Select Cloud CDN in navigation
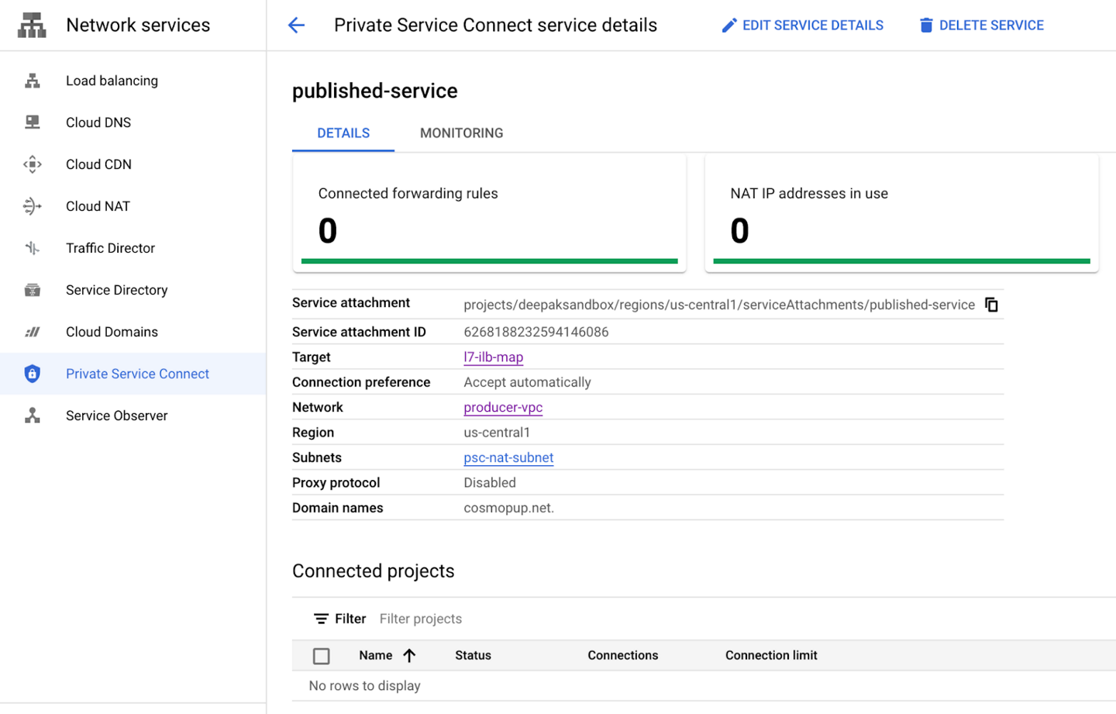Screen dimensions: 1116x714 98,164
